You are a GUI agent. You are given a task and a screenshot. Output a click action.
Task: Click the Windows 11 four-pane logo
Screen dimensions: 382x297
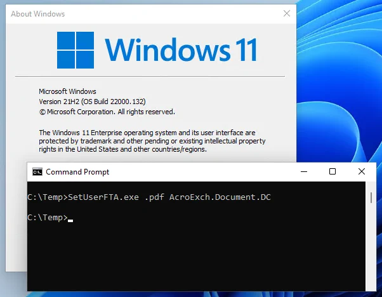coord(76,50)
